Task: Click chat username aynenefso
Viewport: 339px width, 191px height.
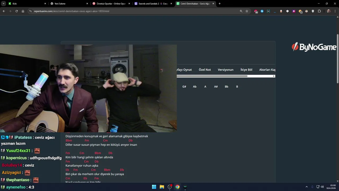Action: 16,187
